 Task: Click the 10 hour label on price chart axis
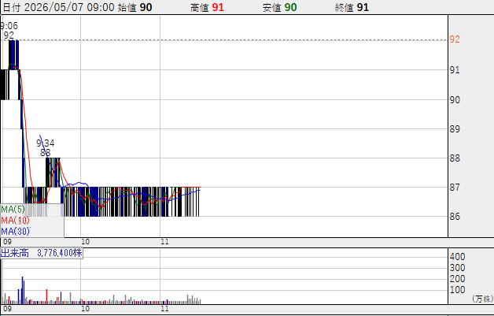[x=86, y=242]
